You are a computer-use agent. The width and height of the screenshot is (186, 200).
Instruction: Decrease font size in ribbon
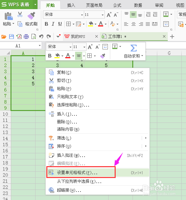click(x=116, y=15)
